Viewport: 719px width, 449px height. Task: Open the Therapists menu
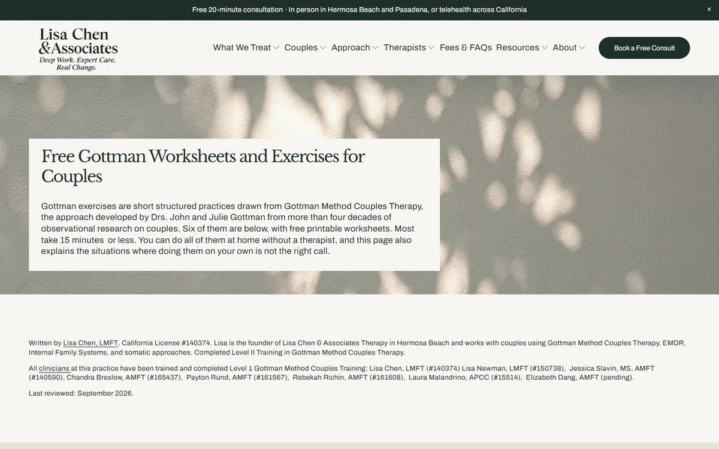pyautogui.click(x=405, y=48)
